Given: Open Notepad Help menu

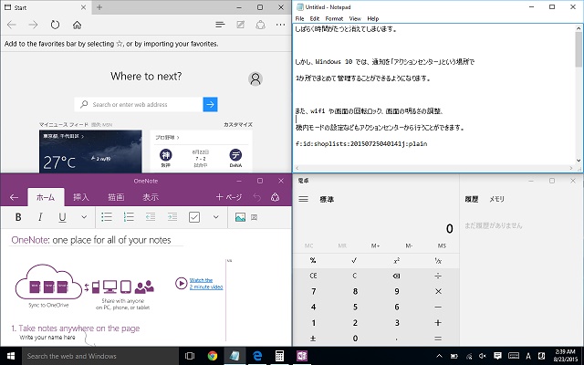Looking at the screenshot, I should click(x=373, y=18).
